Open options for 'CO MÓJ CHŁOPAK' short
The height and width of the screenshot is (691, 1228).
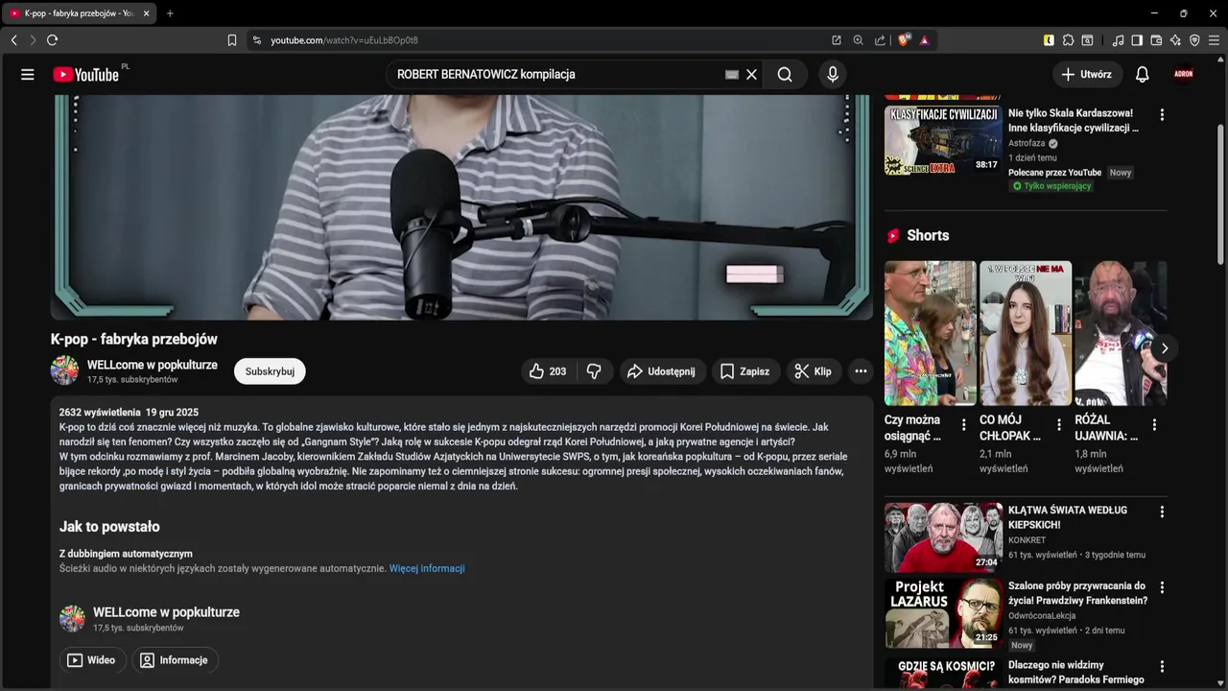(x=1059, y=424)
